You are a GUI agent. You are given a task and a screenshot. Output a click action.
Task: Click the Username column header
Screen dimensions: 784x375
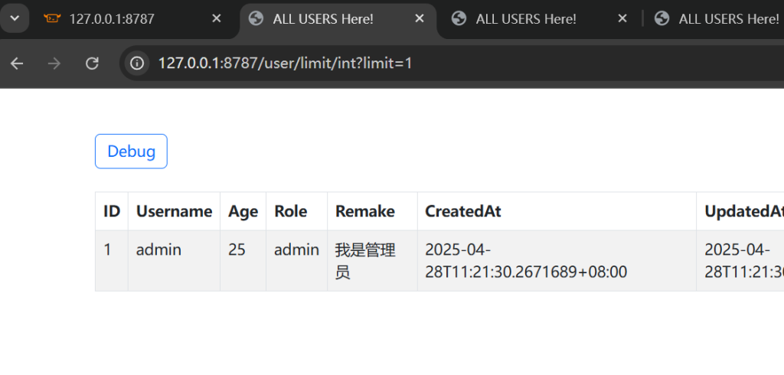point(174,211)
